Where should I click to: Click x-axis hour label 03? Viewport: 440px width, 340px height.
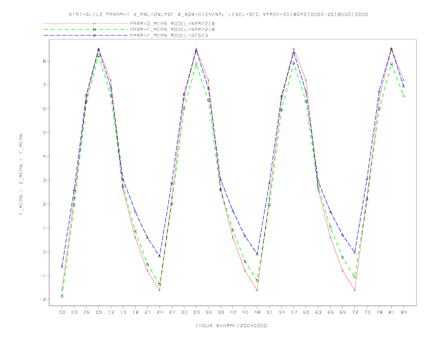[x=74, y=312]
